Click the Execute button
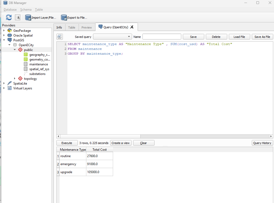Viewport: 274px width, 203px height. coord(67,143)
